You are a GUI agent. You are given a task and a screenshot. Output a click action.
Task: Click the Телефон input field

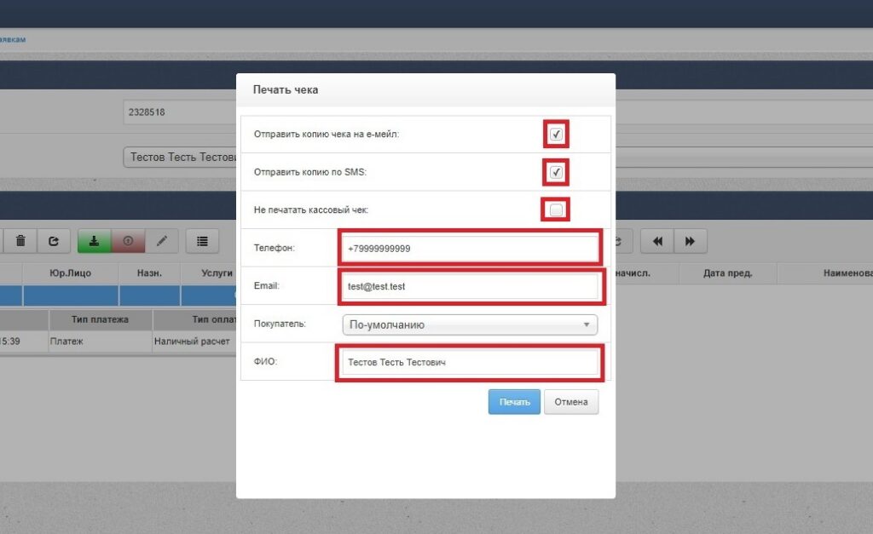point(470,248)
